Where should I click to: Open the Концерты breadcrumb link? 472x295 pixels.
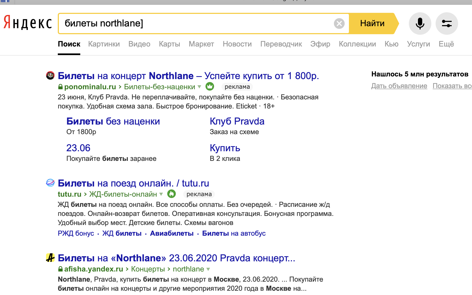pyautogui.click(x=148, y=269)
